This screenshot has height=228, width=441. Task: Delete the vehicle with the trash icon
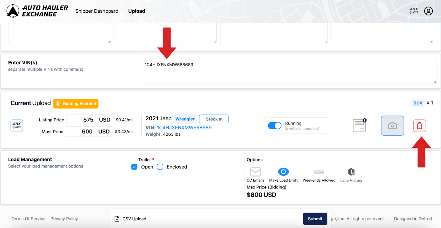pos(420,126)
